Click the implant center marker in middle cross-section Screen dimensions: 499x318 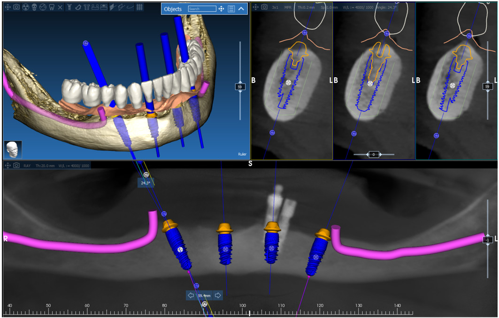point(370,83)
